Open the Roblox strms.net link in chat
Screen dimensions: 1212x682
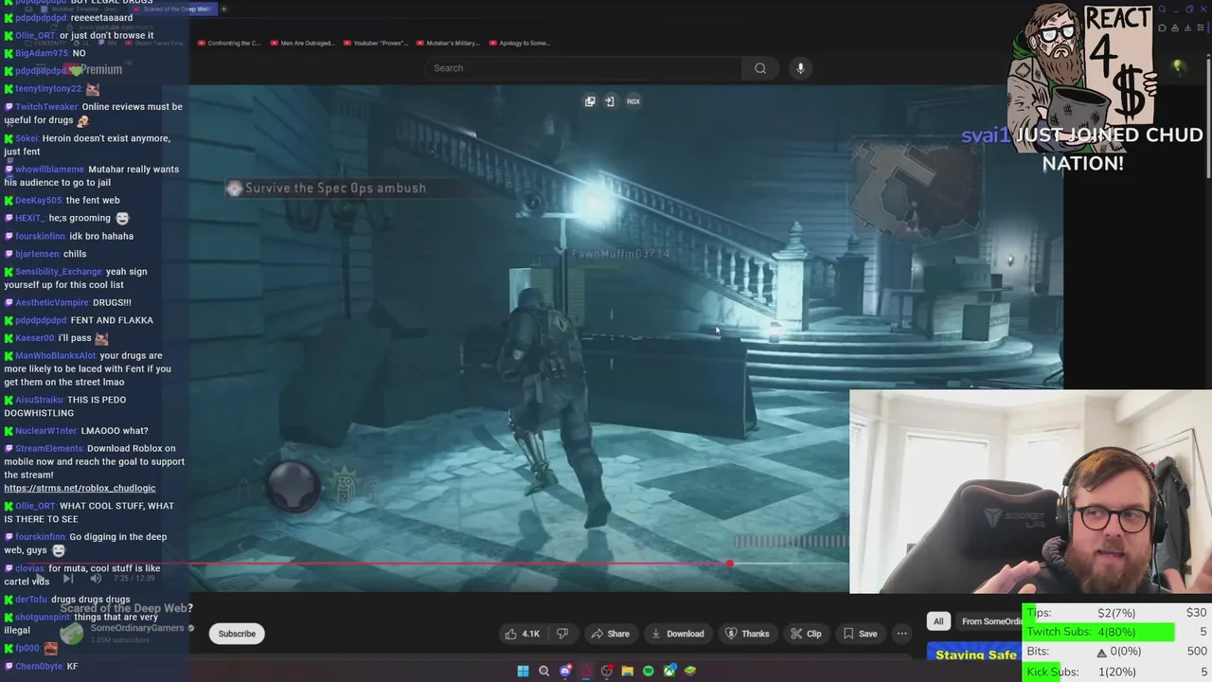coord(80,489)
